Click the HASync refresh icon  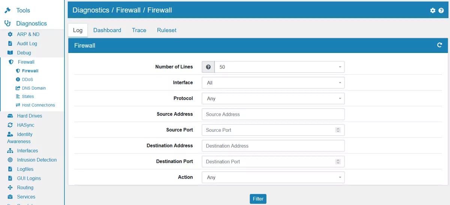10,125
